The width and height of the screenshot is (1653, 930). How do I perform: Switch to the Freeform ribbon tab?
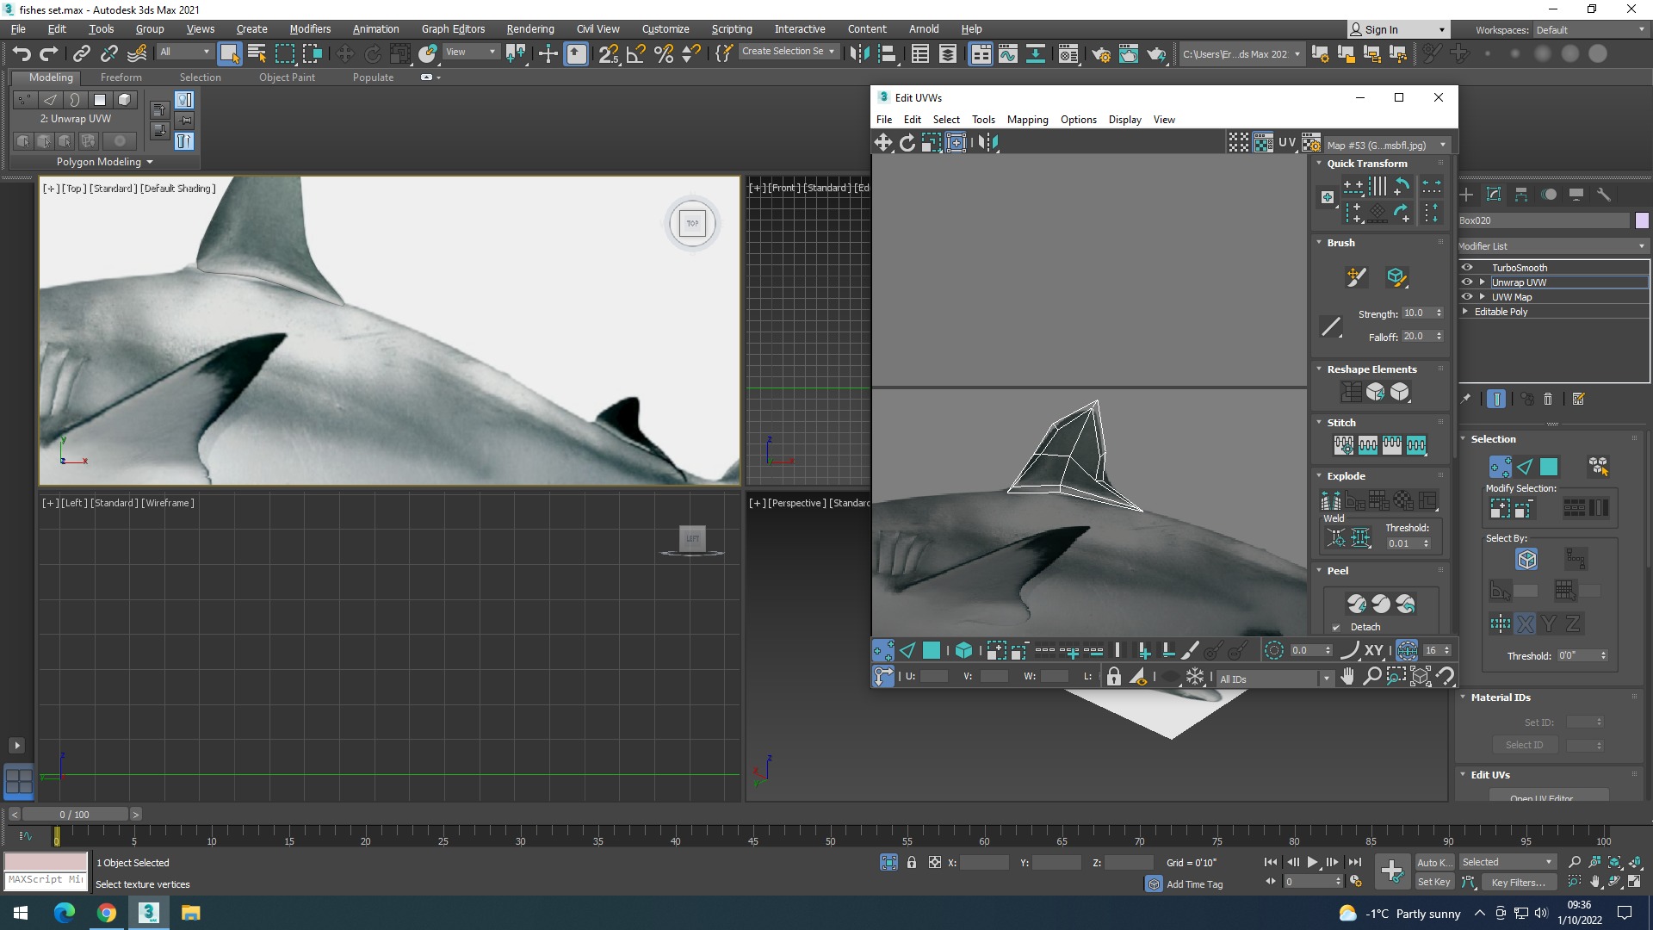pyautogui.click(x=121, y=77)
